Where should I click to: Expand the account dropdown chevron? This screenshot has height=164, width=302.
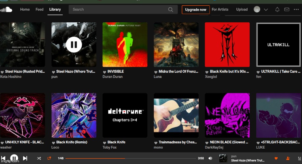click(266, 10)
